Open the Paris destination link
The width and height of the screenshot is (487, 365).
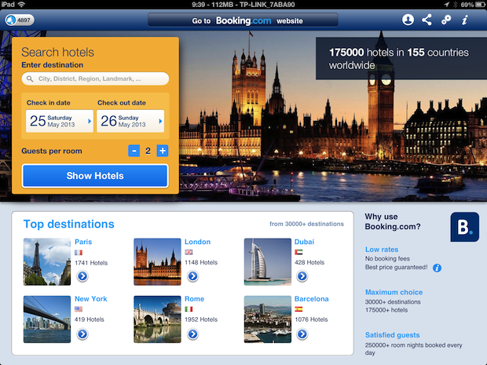(x=83, y=242)
